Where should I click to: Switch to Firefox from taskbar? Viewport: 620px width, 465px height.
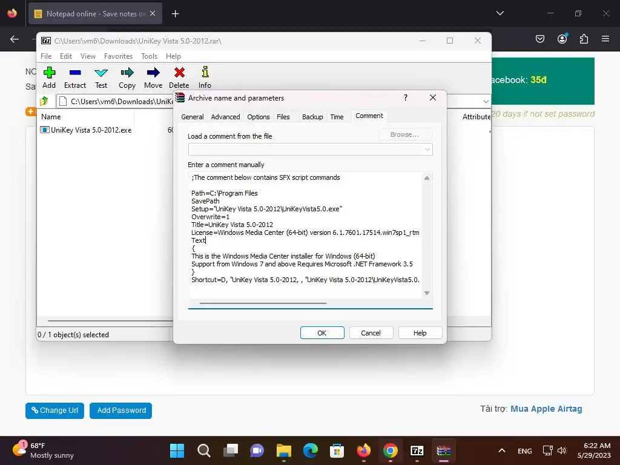[364, 450]
